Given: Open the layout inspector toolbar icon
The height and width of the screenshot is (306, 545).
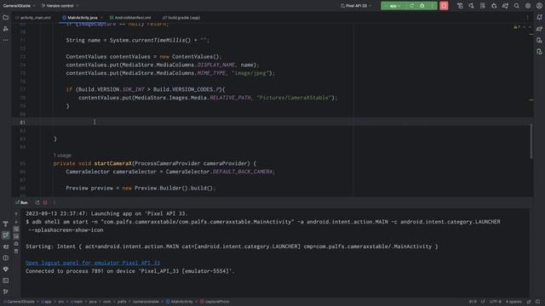Looking at the screenshot, I should (x=483, y=6).
